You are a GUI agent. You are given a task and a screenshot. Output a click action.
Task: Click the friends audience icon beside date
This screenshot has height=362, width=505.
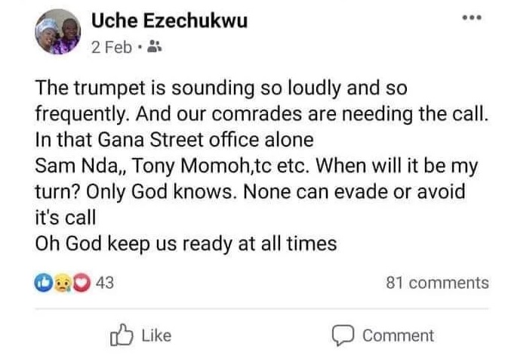(x=149, y=47)
